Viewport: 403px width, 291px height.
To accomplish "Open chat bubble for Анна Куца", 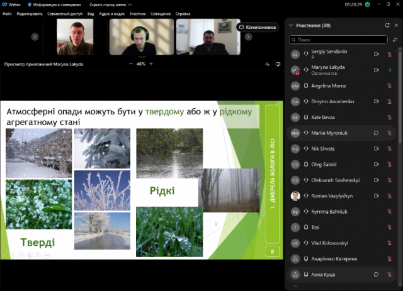I will point(376,275).
